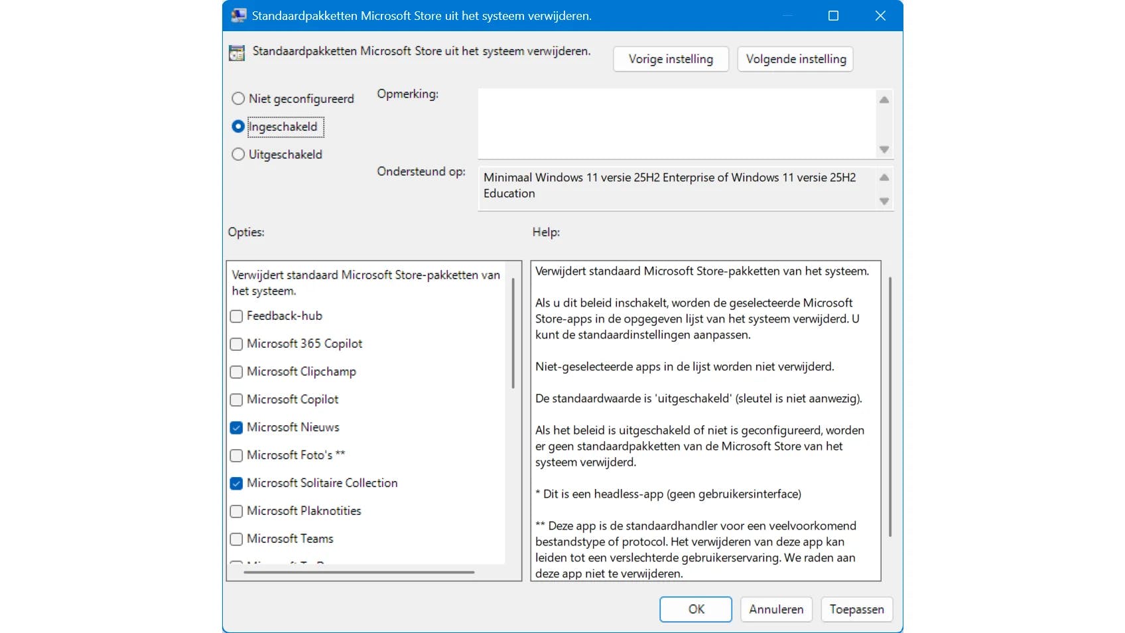Image resolution: width=1125 pixels, height=633 pixels.
Task: Click the policy editor icon in title bar
Action: (x=239, y=15)
